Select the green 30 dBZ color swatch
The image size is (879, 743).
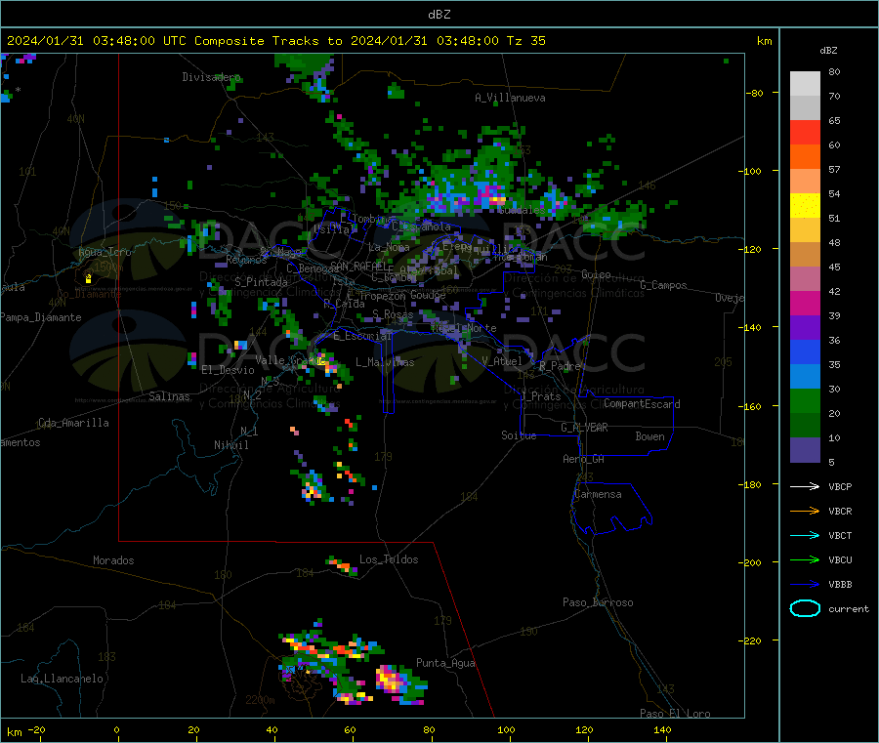(805, 400)
